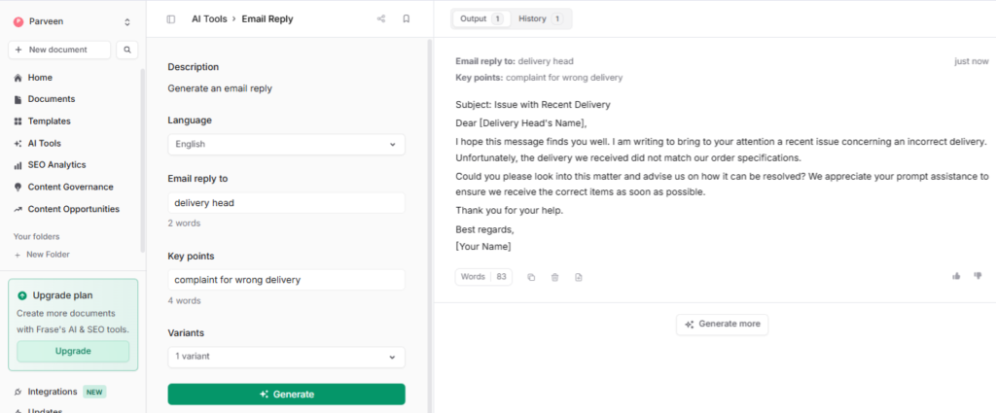Save output to document icon
The image size is (996, 413).
(x=578, y=277)
